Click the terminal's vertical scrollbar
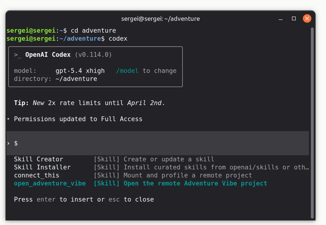Viewport: 326px width, 225px height. click(312, 122)
